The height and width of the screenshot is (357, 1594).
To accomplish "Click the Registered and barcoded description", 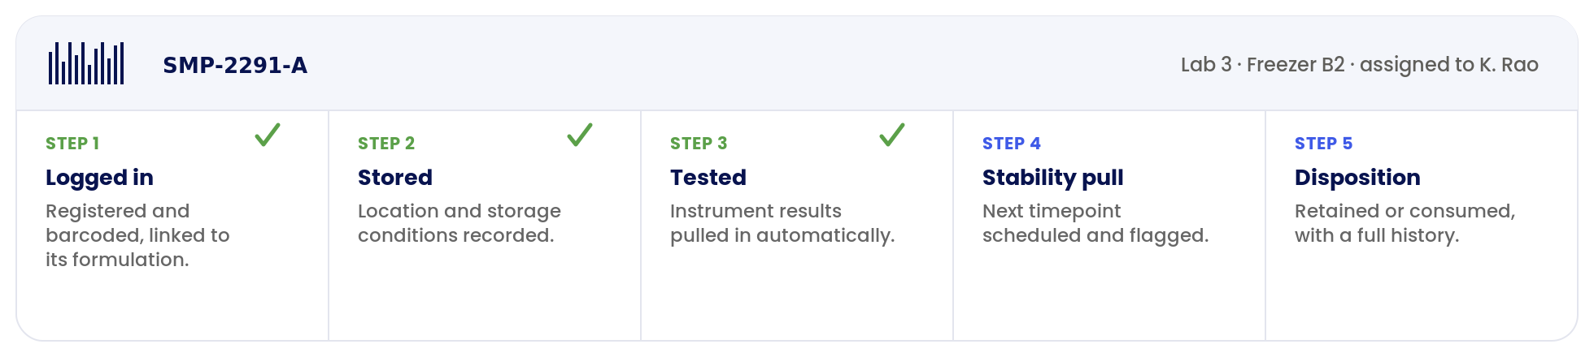I will tap(137, 235).
